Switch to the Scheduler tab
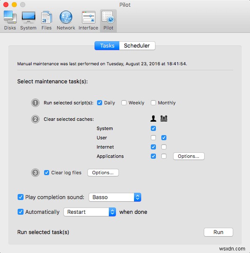The image size is (250, 253). click(x=137, y=45)
